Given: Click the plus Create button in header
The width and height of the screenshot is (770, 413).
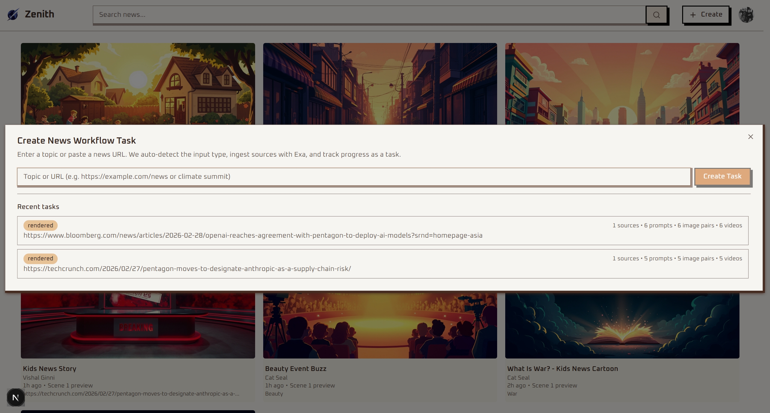Looking at the screenshot, I should click(706, 15).
